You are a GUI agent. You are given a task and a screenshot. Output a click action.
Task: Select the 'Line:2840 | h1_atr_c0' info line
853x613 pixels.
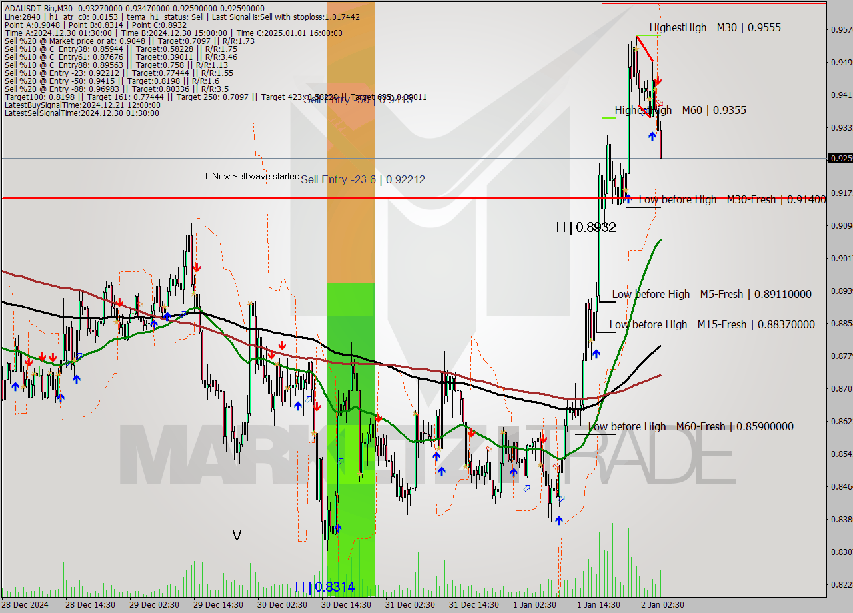[x=182, y=17]
